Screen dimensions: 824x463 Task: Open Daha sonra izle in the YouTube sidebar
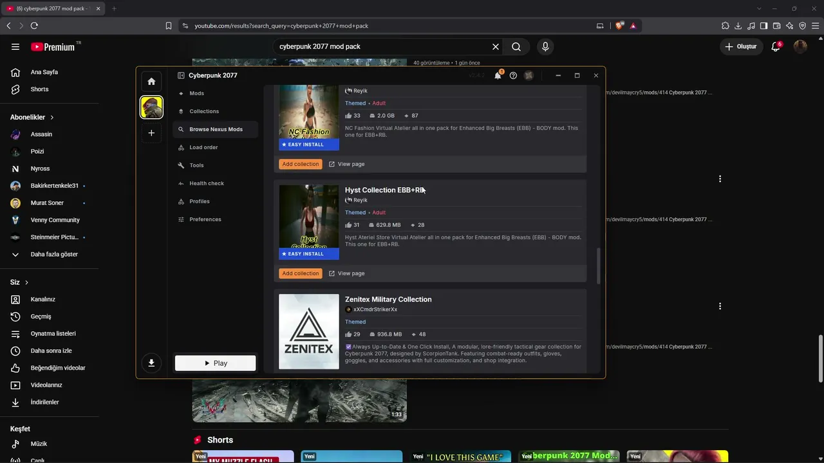point(51,350)
